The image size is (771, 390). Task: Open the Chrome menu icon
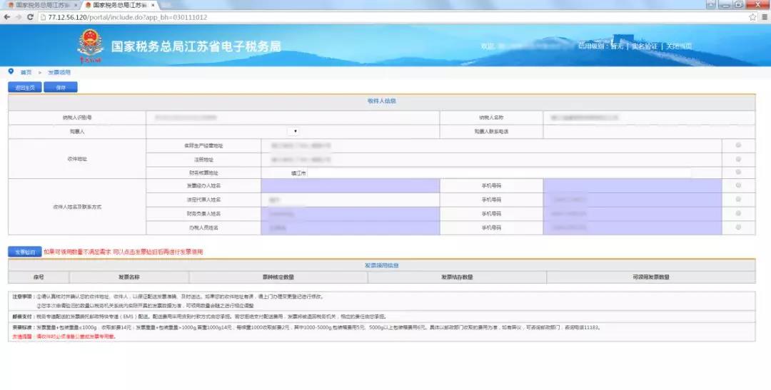pyautogui.click(x=763, y=17)
